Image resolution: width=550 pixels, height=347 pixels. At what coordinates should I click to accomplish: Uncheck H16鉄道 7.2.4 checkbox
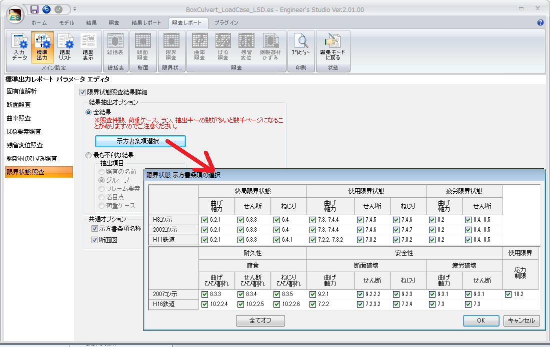396,304
